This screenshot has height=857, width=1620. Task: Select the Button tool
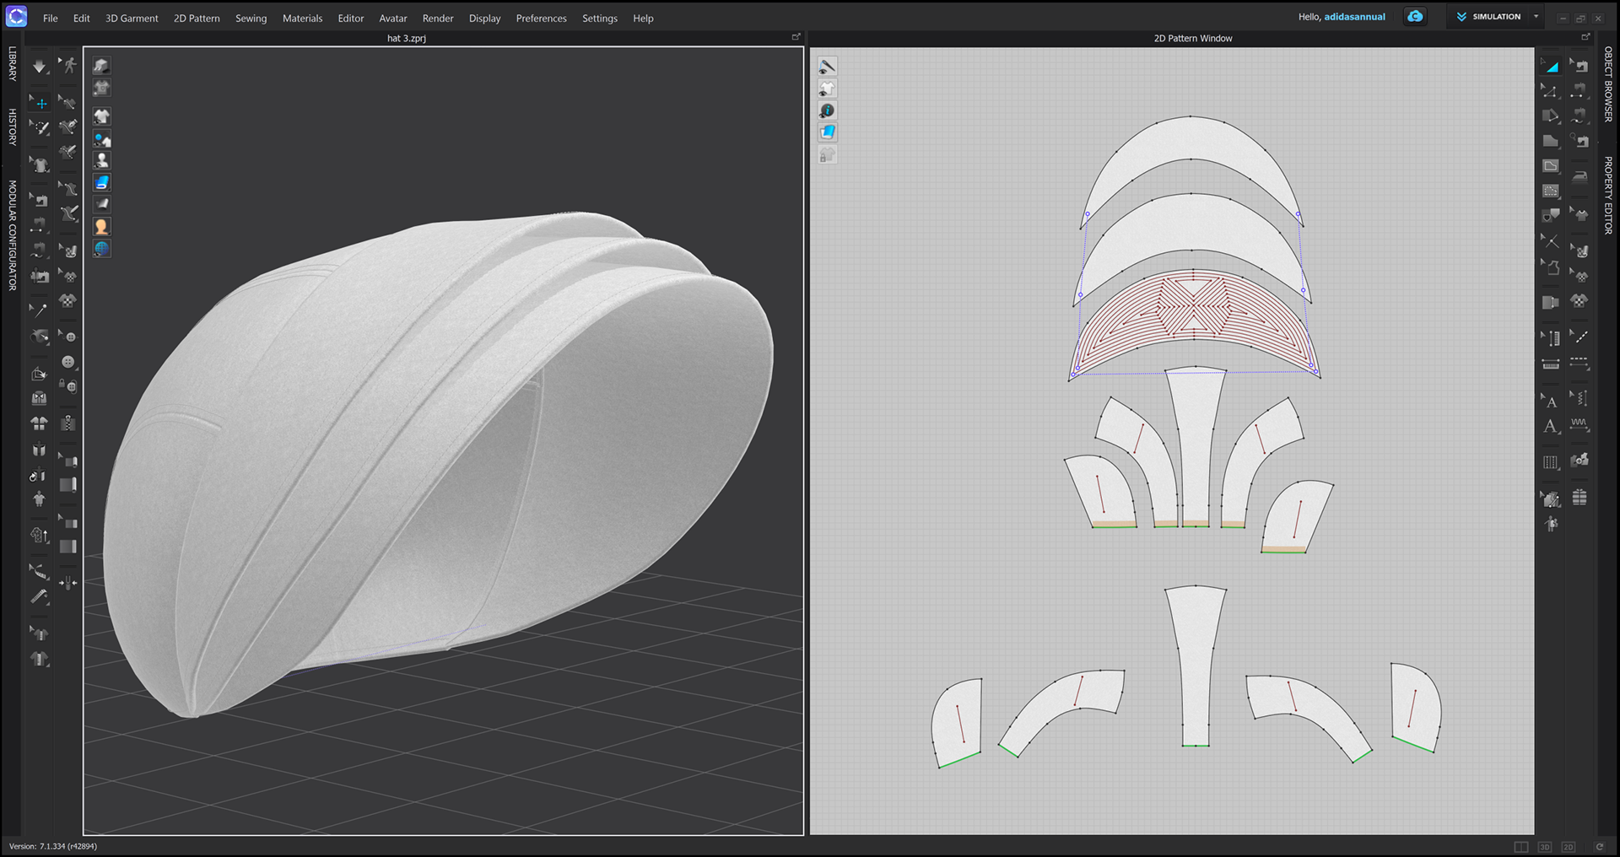69,361
